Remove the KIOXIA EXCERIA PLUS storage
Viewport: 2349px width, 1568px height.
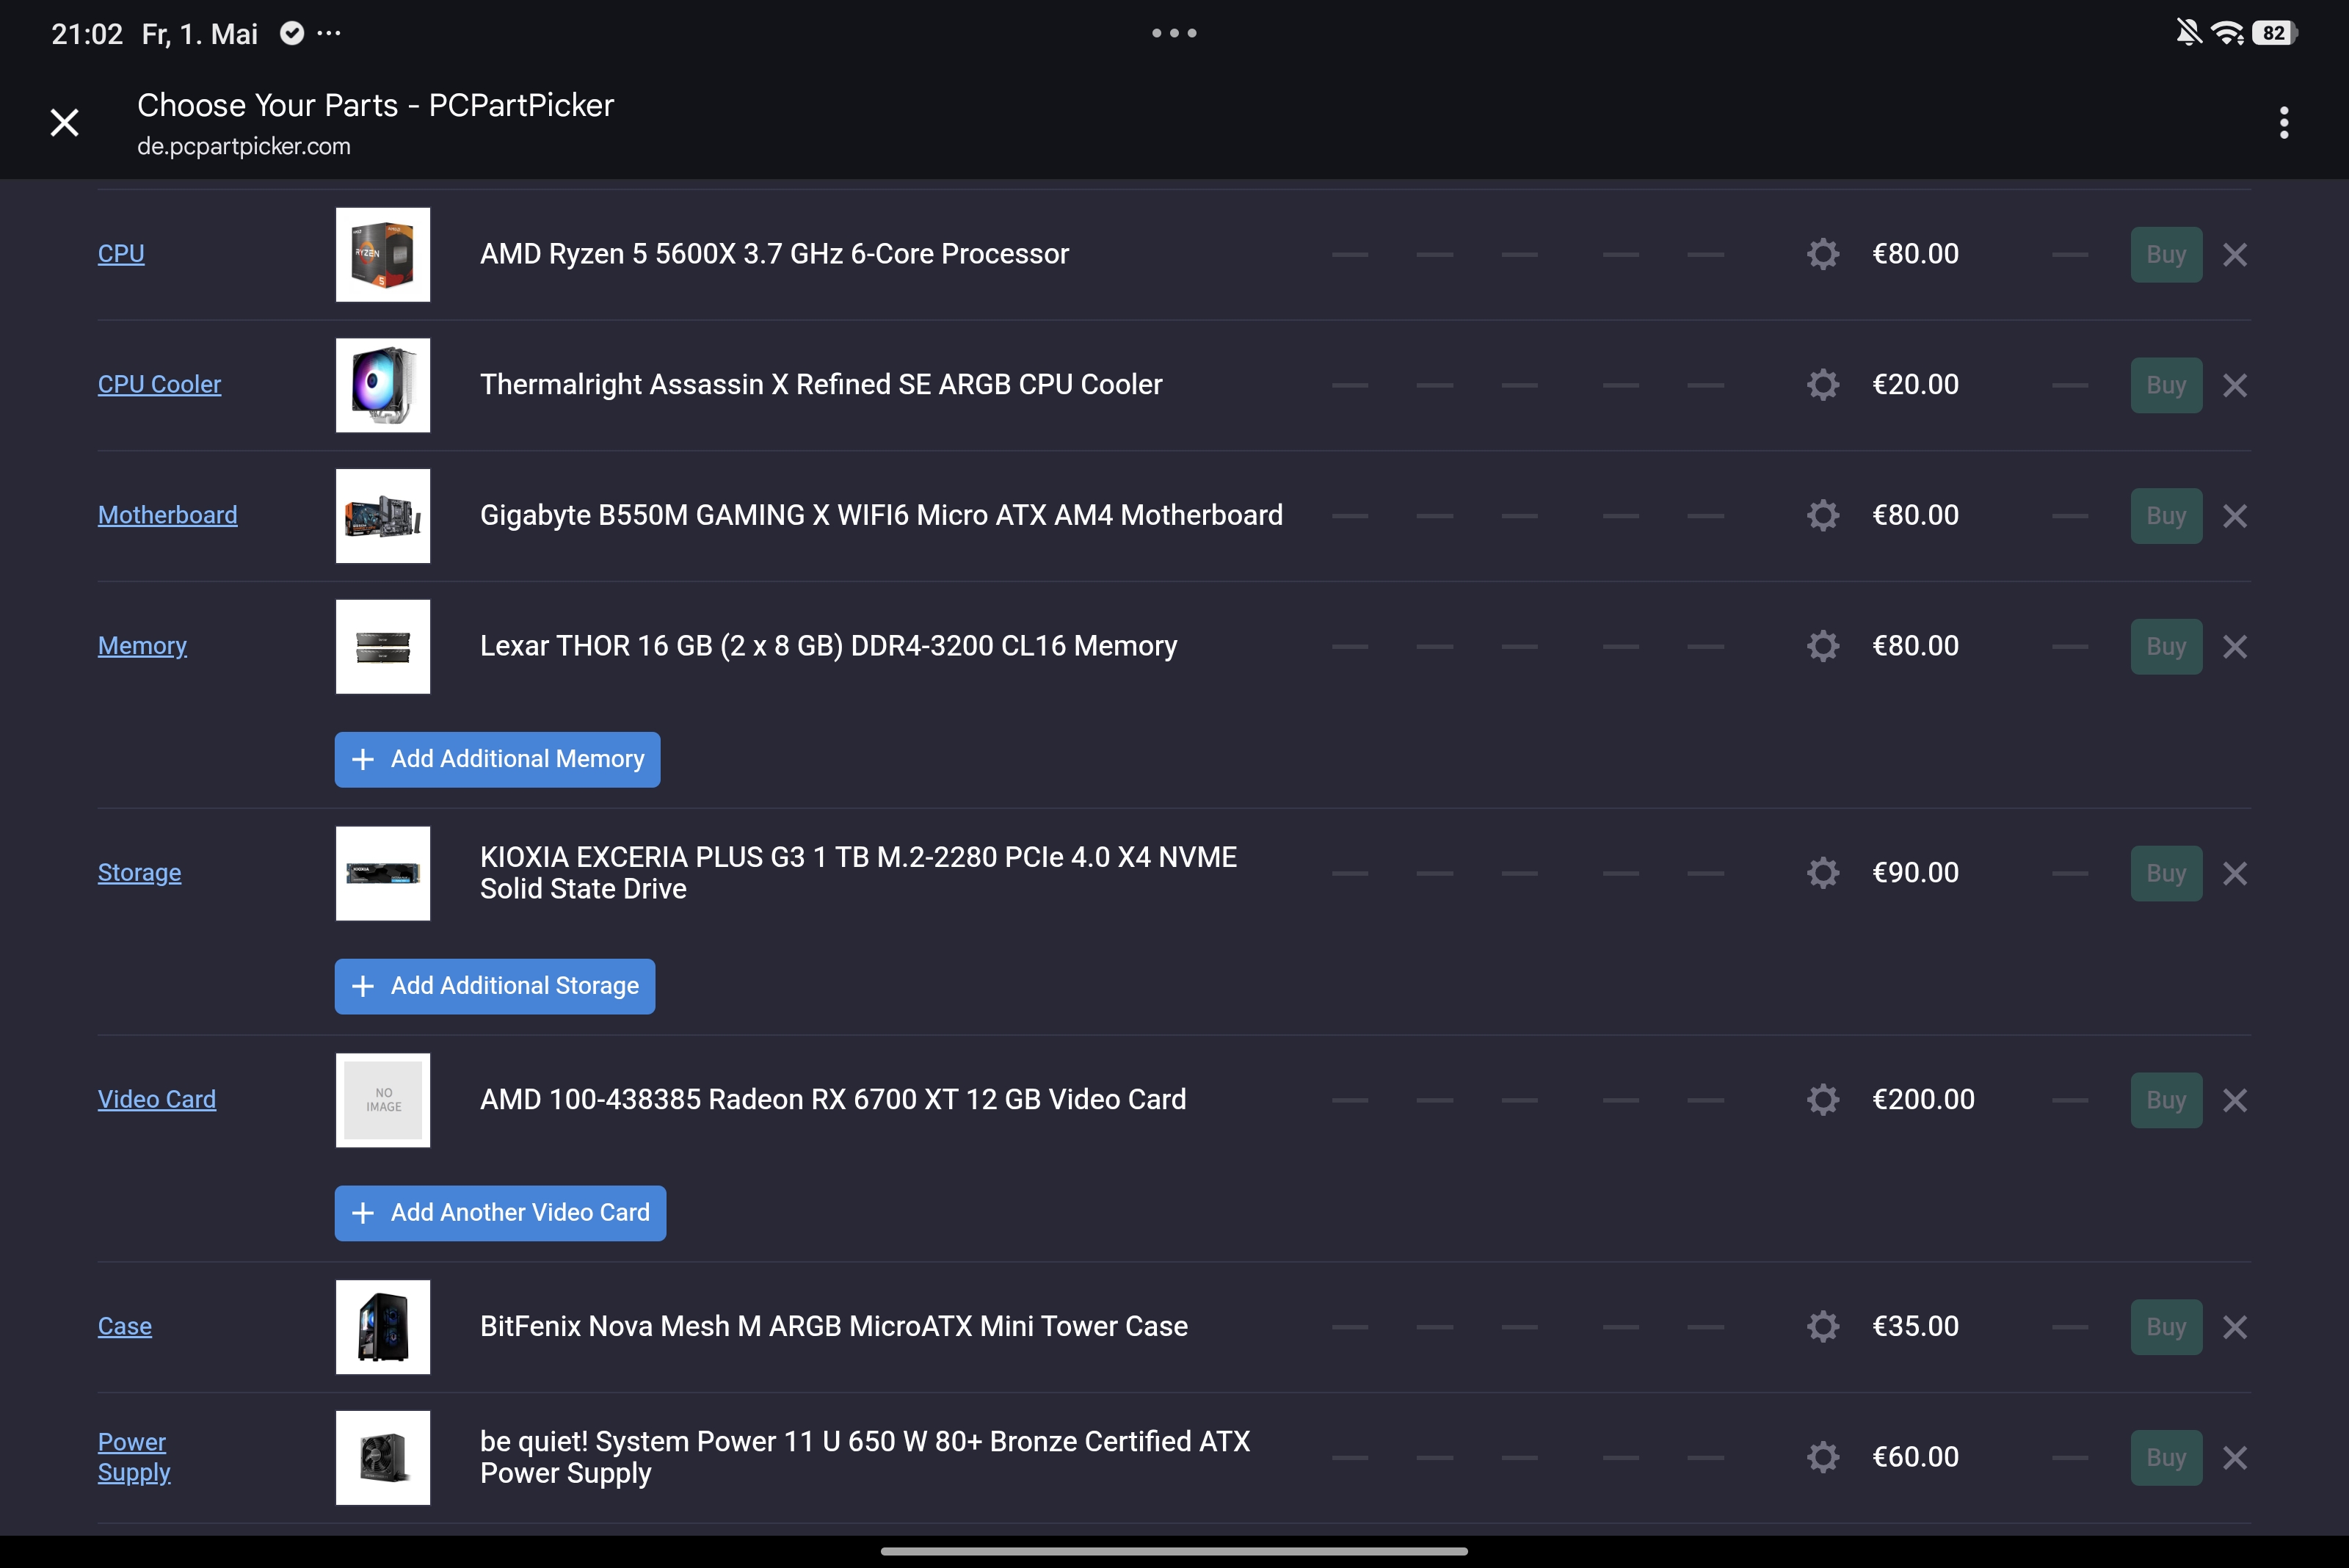(2235, 874)
